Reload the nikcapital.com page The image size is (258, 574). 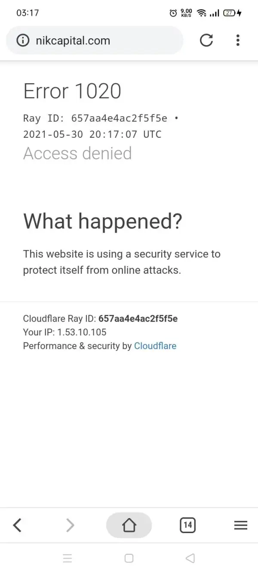click(x=206, y=40)
